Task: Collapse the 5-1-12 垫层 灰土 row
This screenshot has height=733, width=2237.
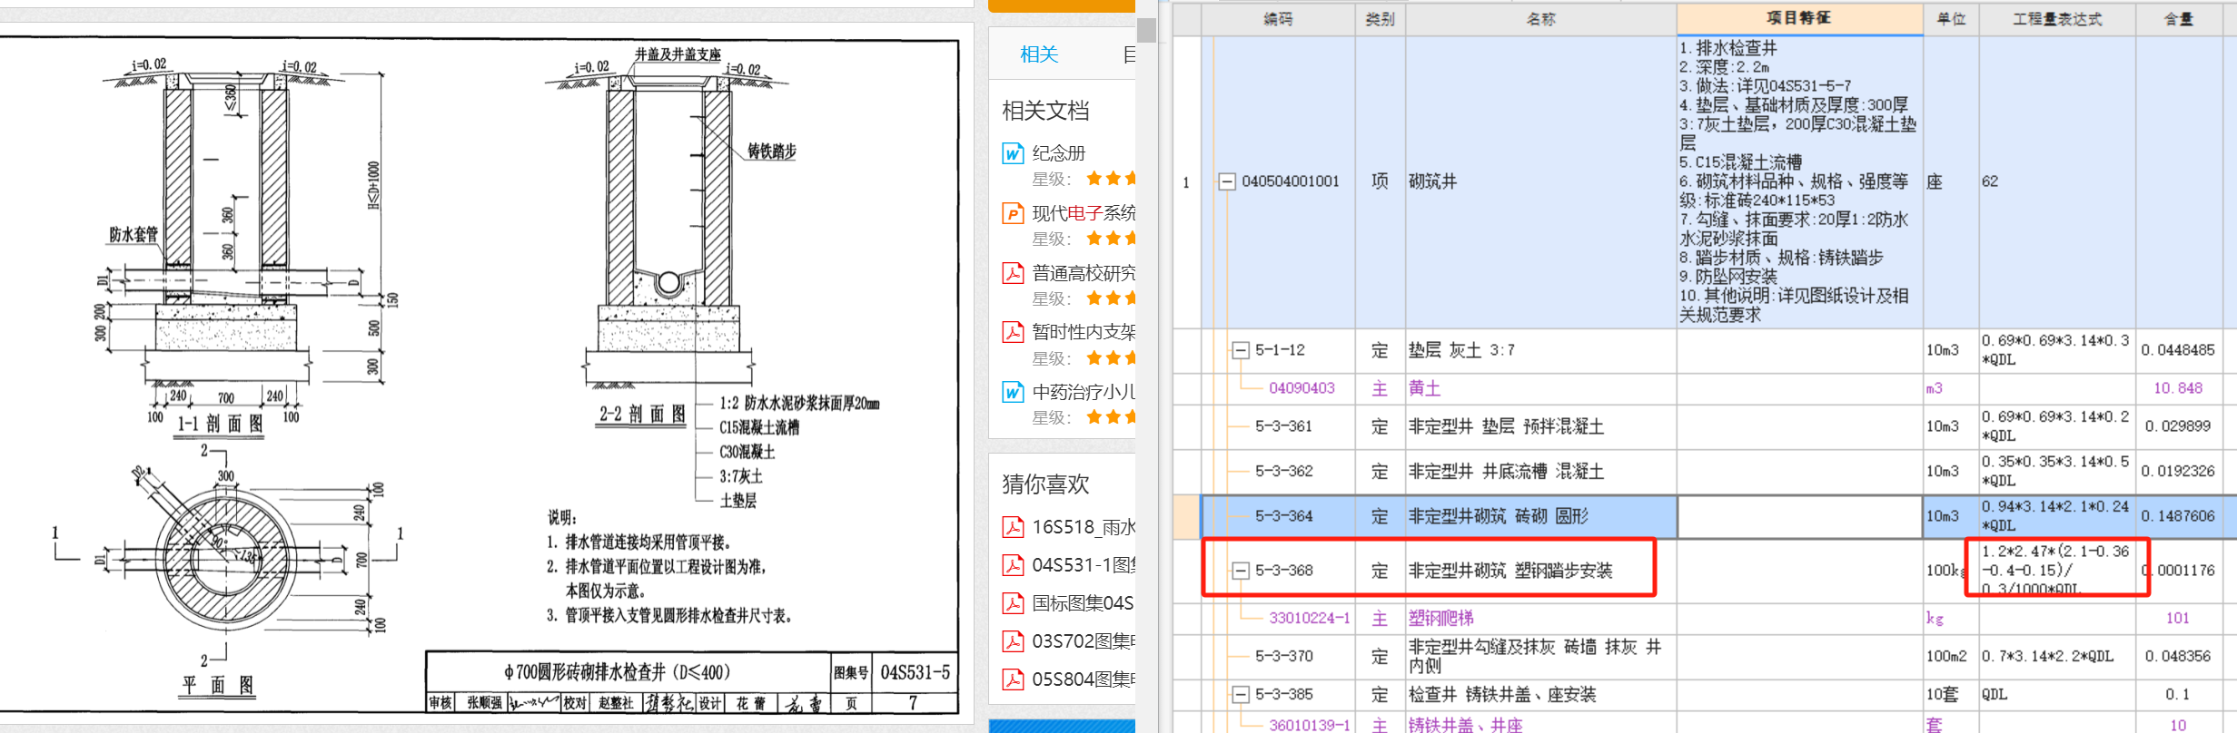Action: click(x=1240, y=350)
